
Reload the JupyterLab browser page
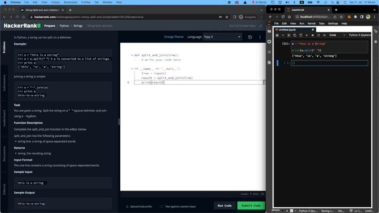click(283, 17)
